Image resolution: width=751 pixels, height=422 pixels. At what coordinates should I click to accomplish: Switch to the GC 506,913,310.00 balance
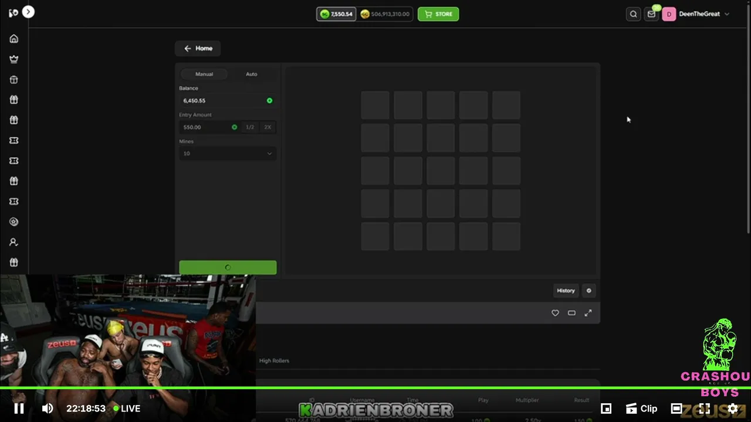[x=385, y=14]
